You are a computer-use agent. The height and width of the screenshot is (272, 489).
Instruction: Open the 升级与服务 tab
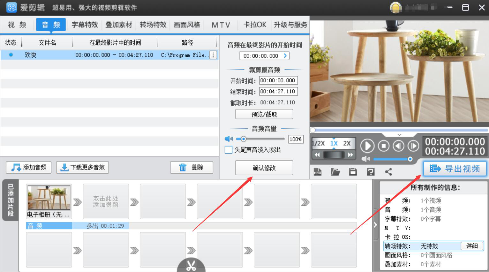click(290, 25)
